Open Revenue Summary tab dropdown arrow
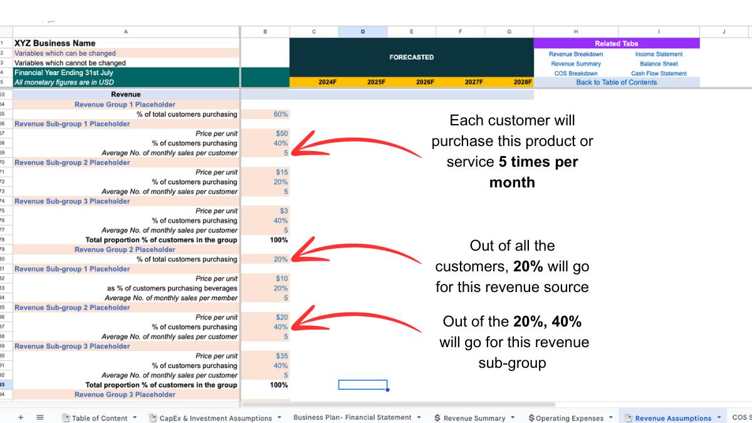The height and width of the screenshot is (423, 752). pyautogui.click(x=513, y=418)
